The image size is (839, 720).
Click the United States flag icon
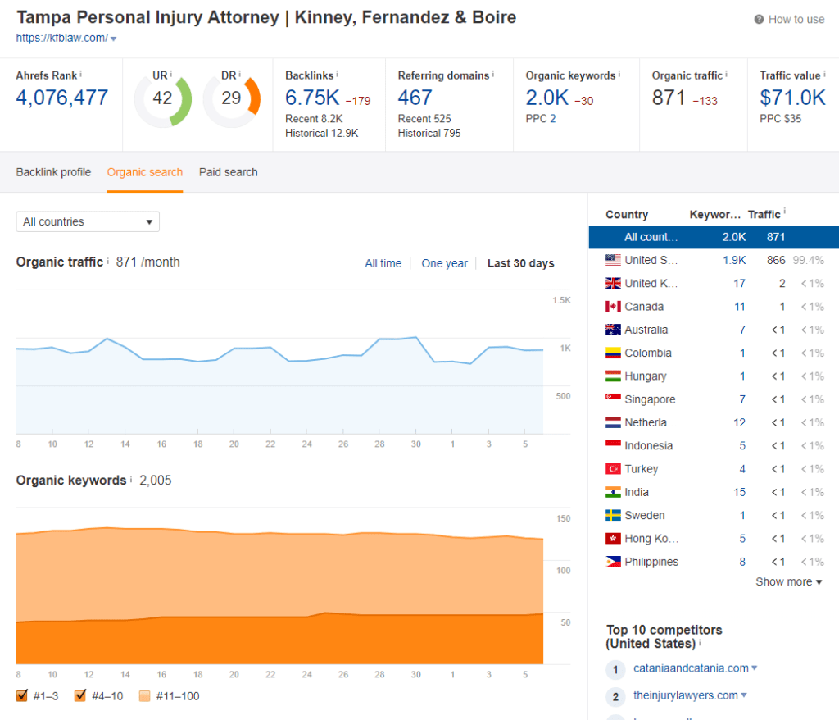pos(613,260)
